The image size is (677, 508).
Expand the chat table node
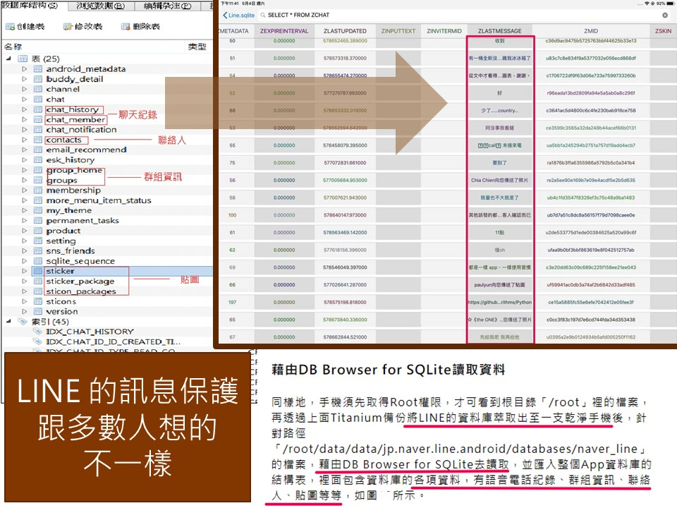(24, 99)
